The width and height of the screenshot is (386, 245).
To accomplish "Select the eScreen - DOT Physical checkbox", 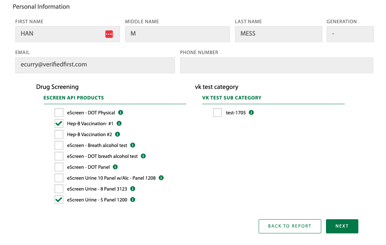I will click(59, 113).
